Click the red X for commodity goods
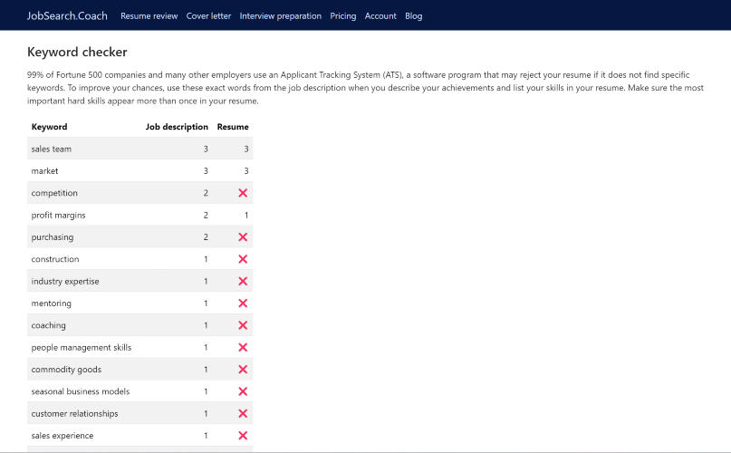731x453 pixels. coord(243,370)
